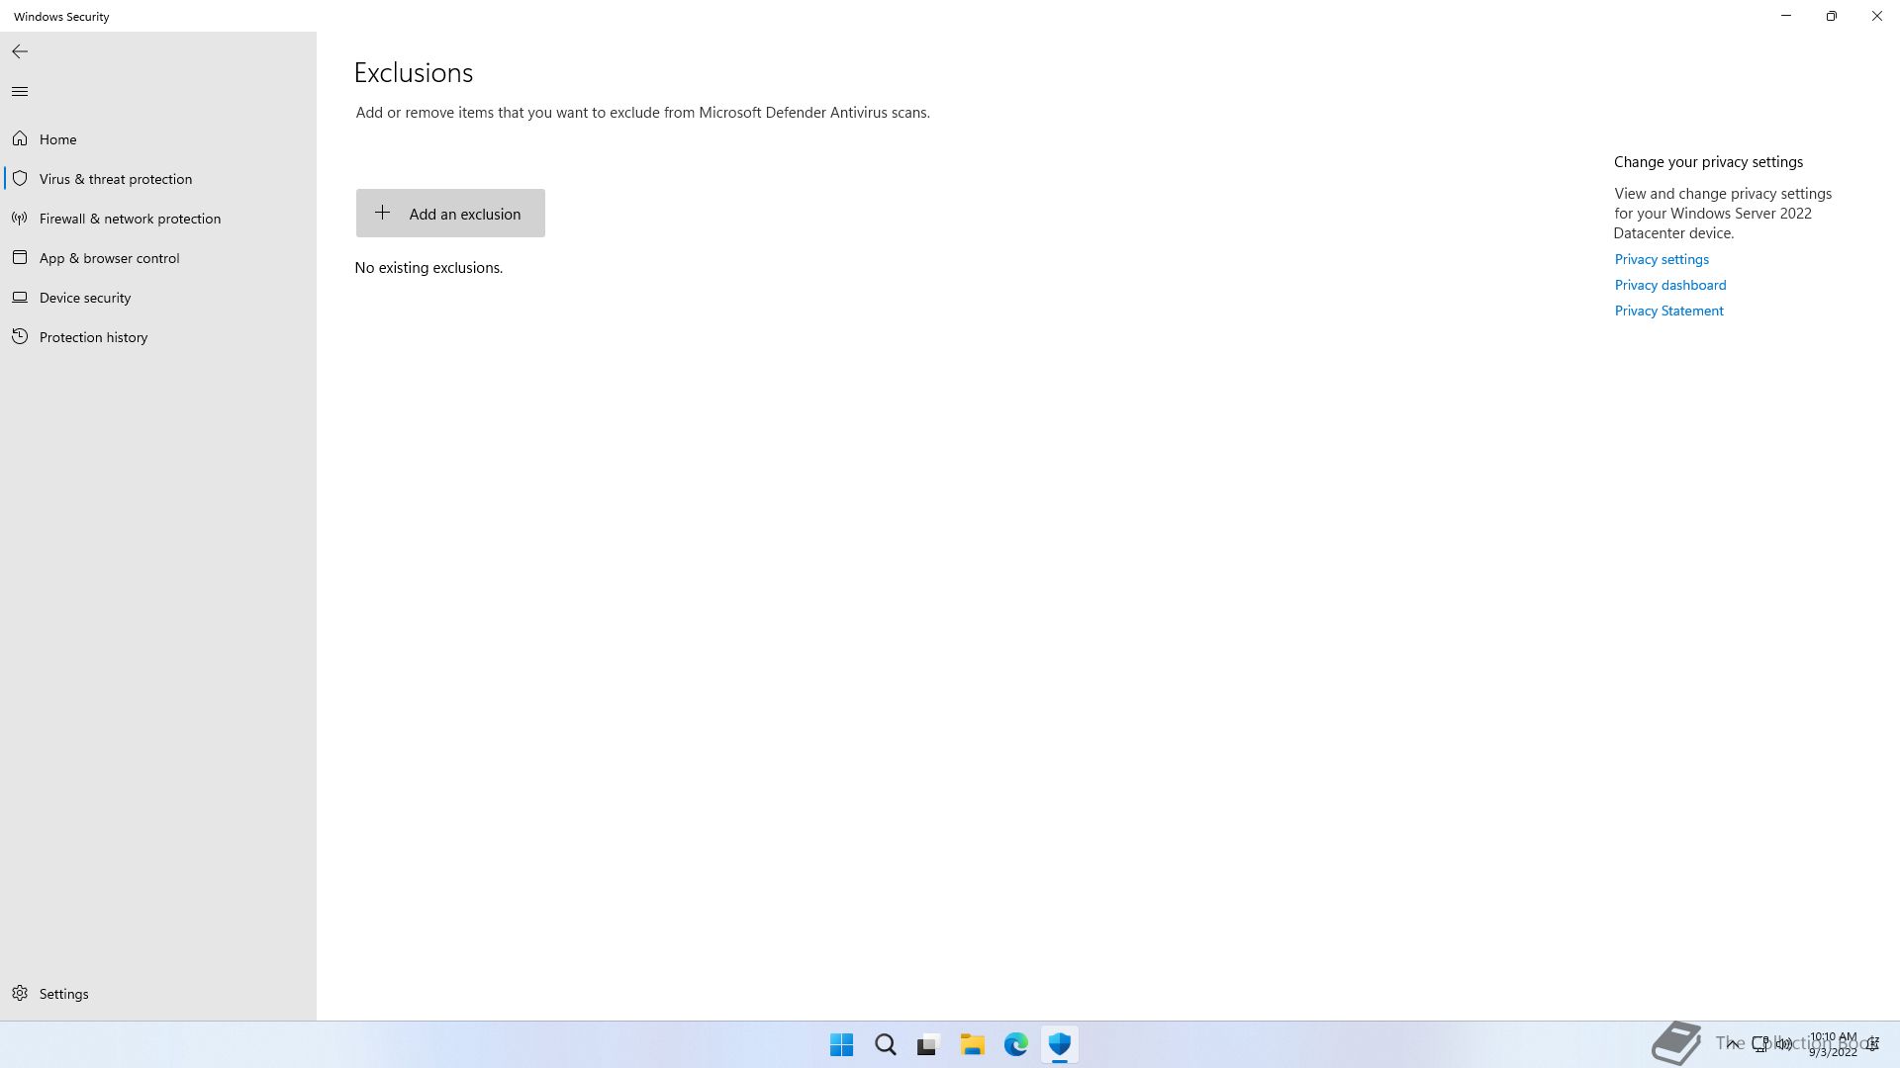Open File Explorer from the taskbar
Viewport: 1900px width, 1068px height.
point(972,1044)
